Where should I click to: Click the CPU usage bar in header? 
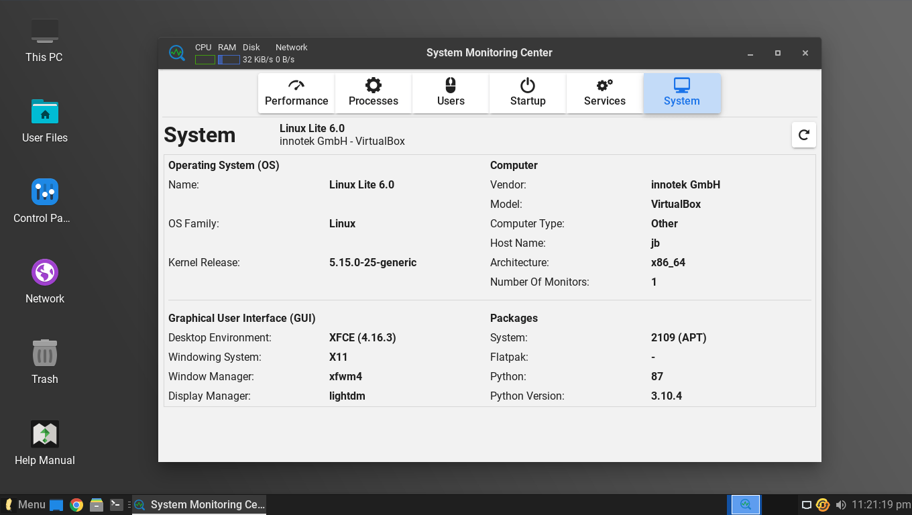point(205,60)
